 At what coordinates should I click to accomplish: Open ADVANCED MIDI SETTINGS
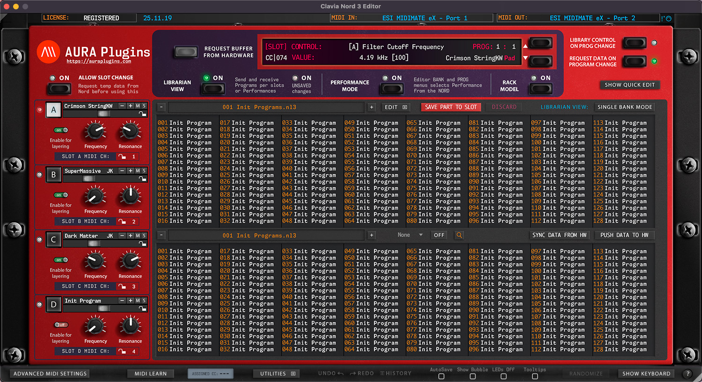50,374
